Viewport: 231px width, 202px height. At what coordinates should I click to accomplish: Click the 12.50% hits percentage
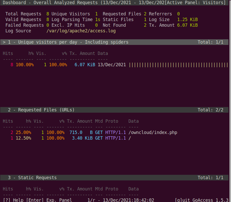[x=23, y=138]
